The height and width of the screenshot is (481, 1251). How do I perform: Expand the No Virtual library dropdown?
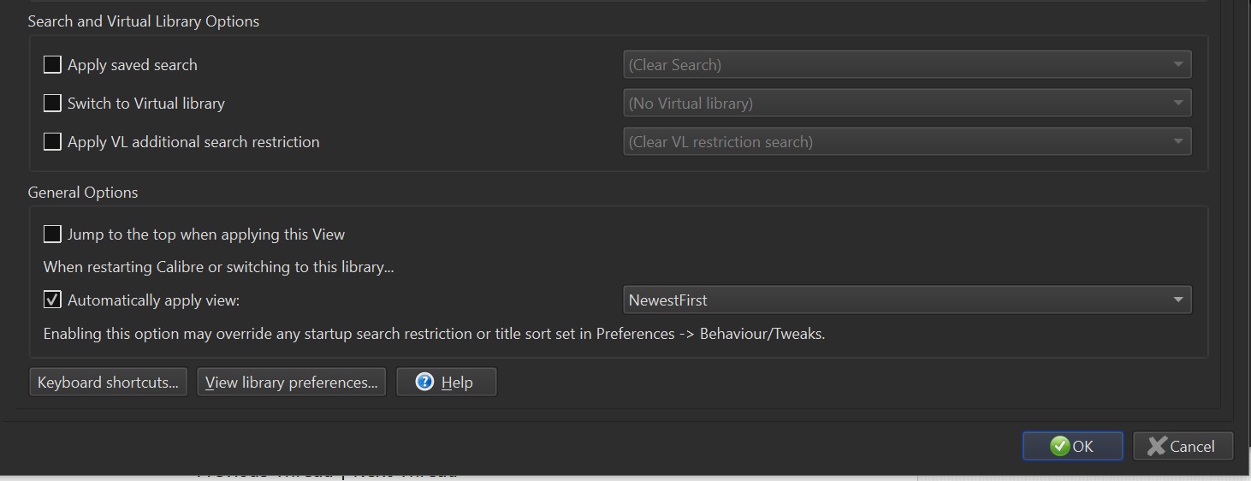point(906,104)
